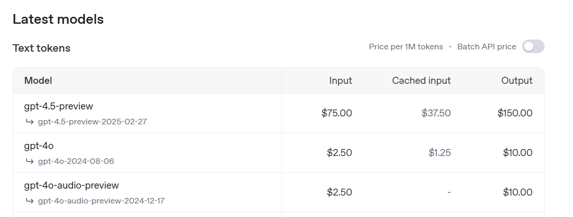Click the $1.25 cached input price

[x=440, y=153]
